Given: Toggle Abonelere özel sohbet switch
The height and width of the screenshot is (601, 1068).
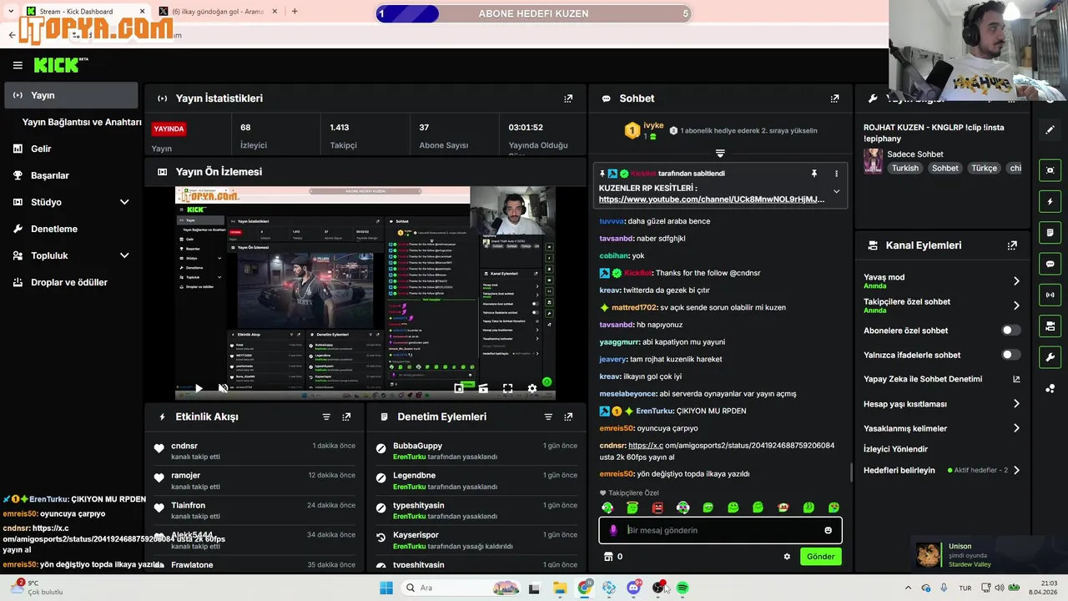Looking at the screenshot, I should coord(1010,331).
